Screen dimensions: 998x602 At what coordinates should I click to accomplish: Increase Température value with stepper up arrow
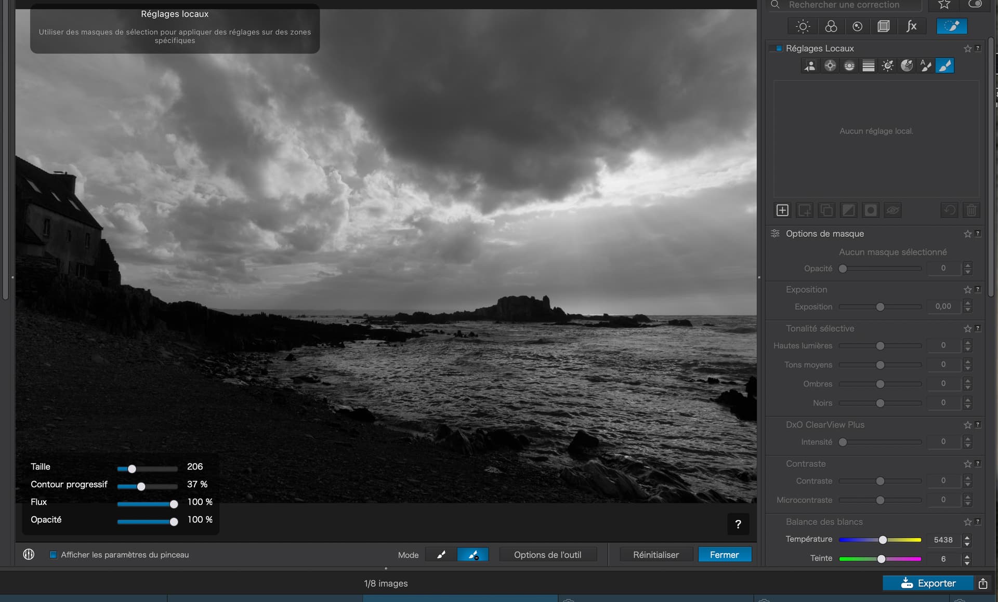(967, 537)
